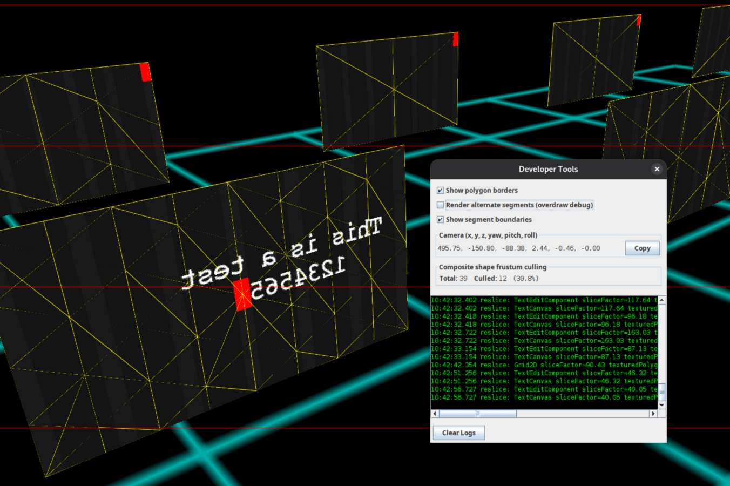This screenshot has width=730, height=486.
Task: Click the red marker on the top-right panel
Action: click(639, 19)
